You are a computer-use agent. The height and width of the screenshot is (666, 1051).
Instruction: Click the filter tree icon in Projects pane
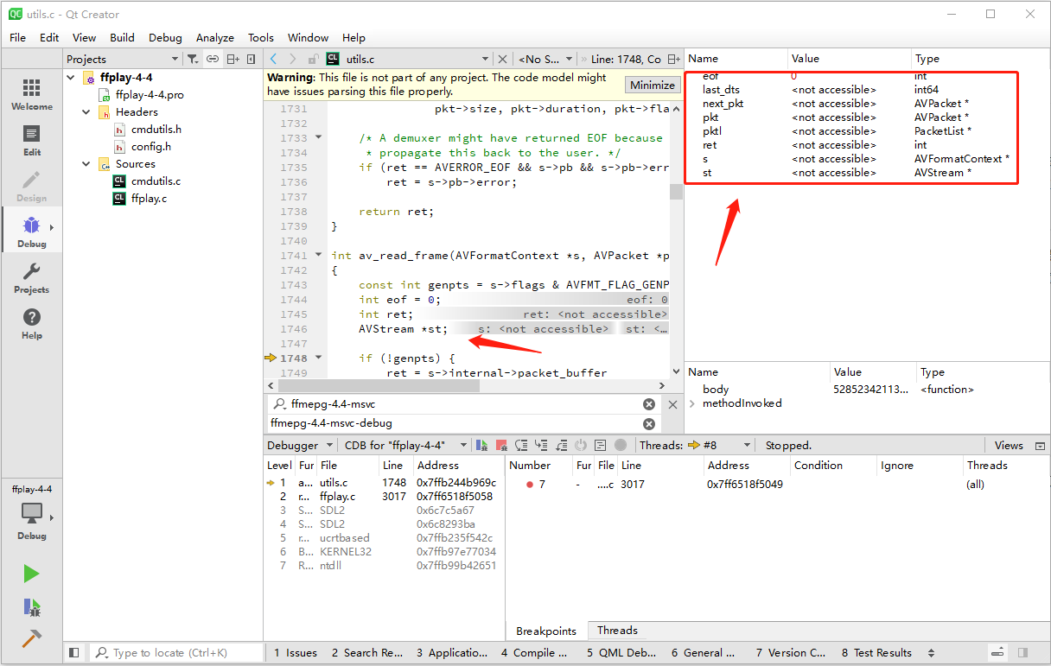pyautogui.click(x=193, y=59)
